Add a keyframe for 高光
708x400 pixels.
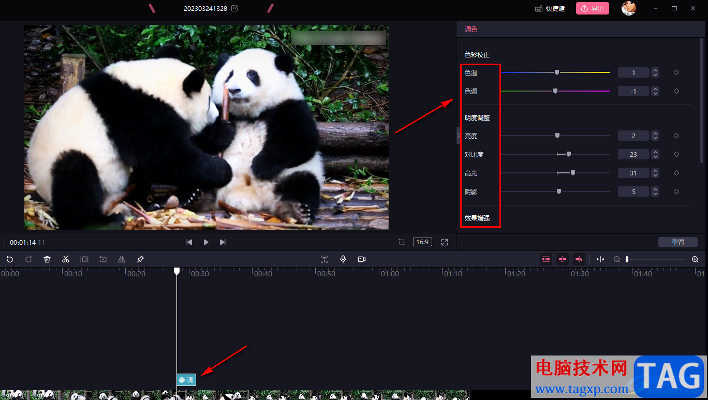pos(676,173)
